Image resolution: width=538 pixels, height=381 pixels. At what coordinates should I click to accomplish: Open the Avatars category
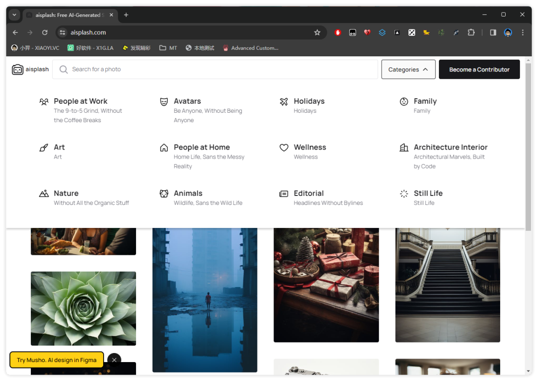[187, 101]
